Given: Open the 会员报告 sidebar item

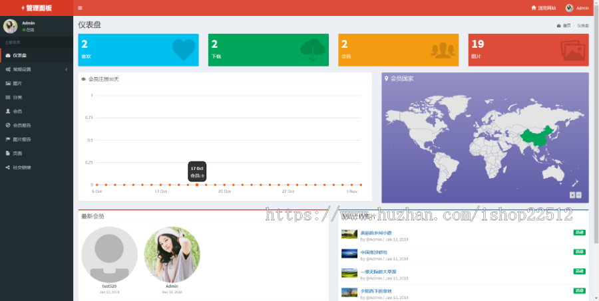Looking at the screenshot, I should click(x=37, y=125).
